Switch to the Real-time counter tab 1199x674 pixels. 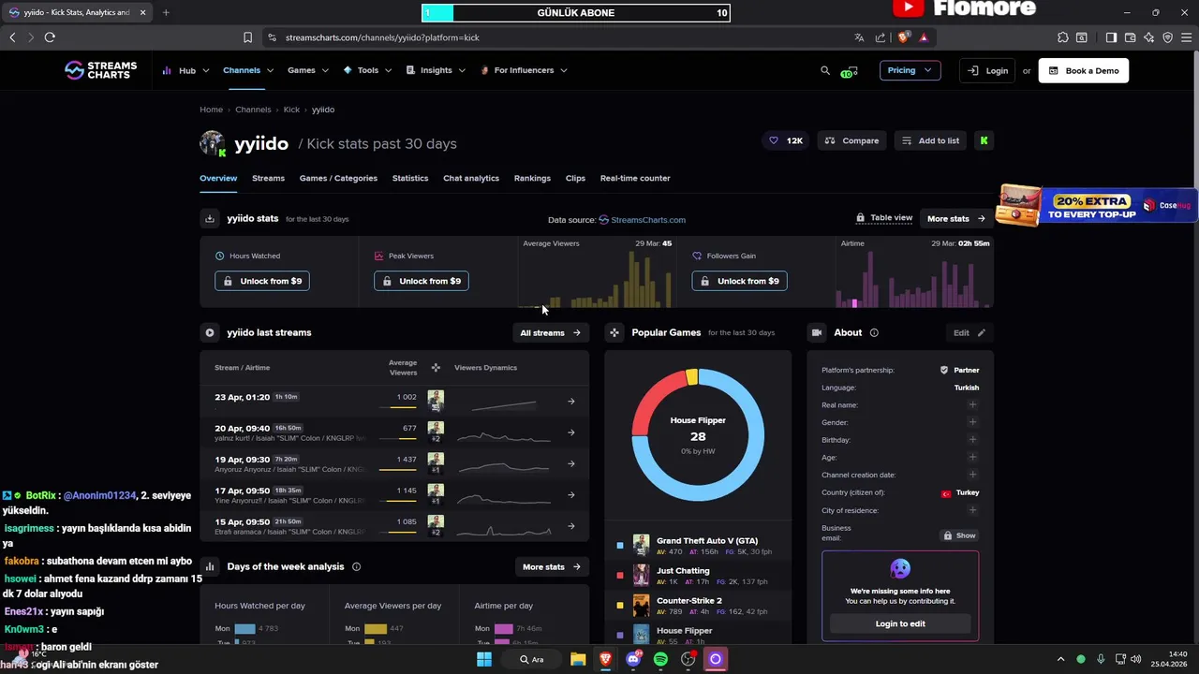point(635,178)
